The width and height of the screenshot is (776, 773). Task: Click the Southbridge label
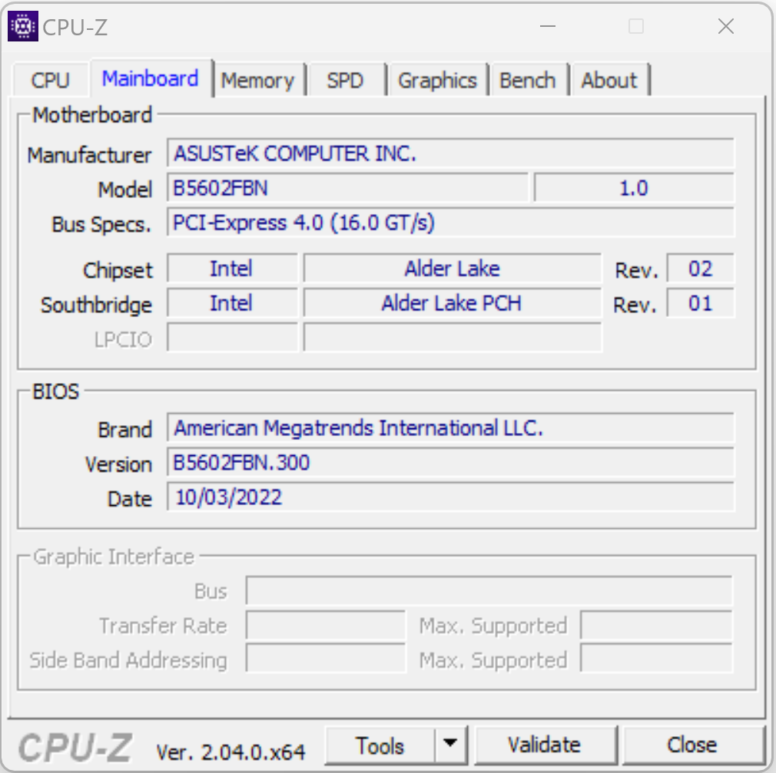pyautogui.click(x=96, y=306)
